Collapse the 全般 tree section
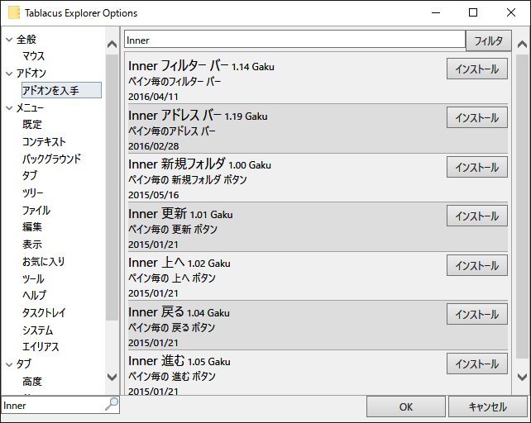 pos(9,40)
